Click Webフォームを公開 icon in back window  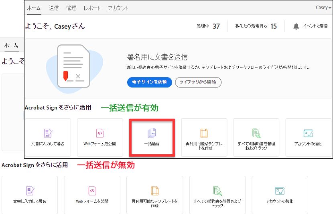tap(92, 191)
